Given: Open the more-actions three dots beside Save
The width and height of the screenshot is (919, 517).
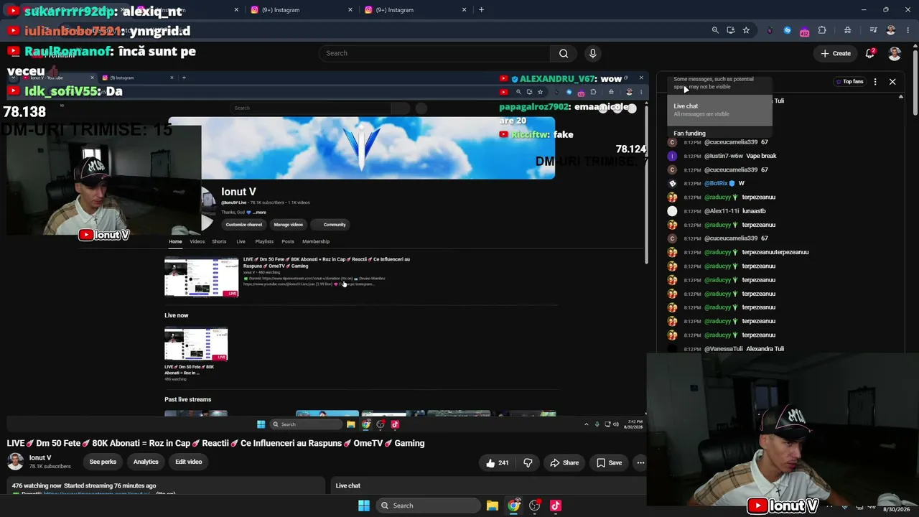Looking at the screenshot, I should [x=640, y=462].
